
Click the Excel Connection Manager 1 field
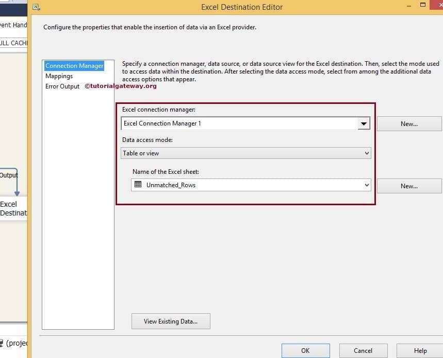point(232,123)
